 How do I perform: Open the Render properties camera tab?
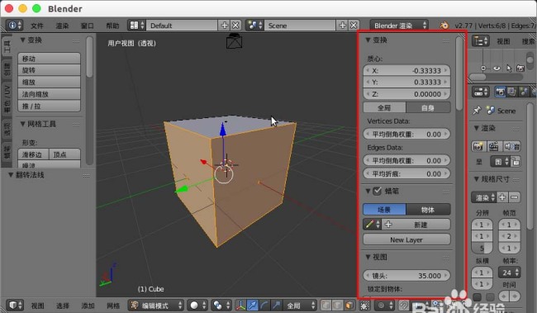pos(500,92)
